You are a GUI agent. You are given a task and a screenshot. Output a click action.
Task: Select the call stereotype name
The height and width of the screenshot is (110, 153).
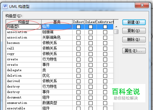10,48
